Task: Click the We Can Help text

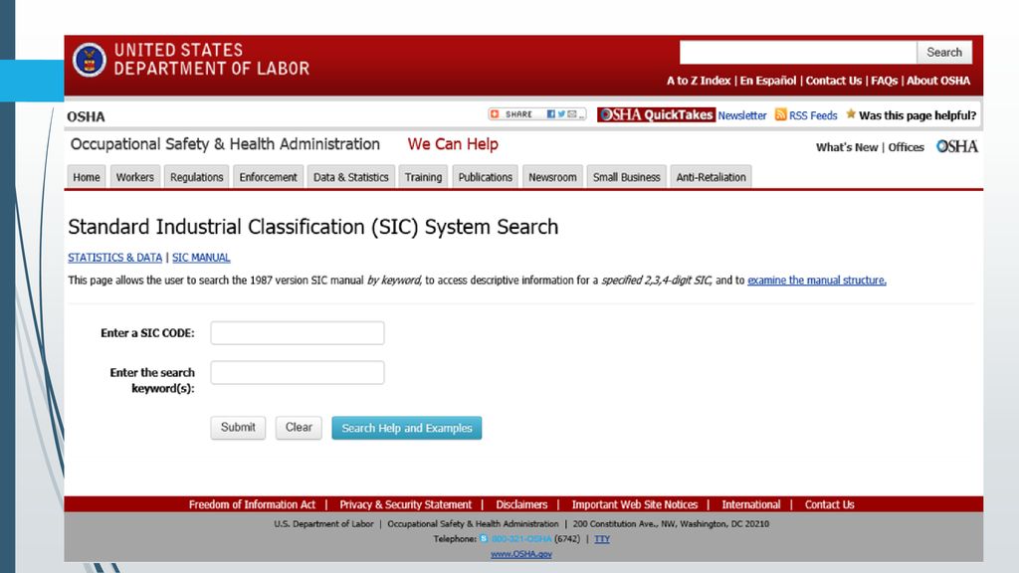Action: coord(453,144)
